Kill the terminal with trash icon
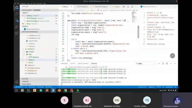This screenshot has width=192, height=108. (x=167, y=64)
